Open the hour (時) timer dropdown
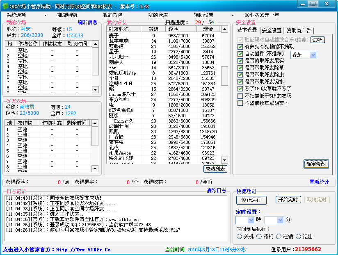Screen dimensions: 338x255 (251, 220)
